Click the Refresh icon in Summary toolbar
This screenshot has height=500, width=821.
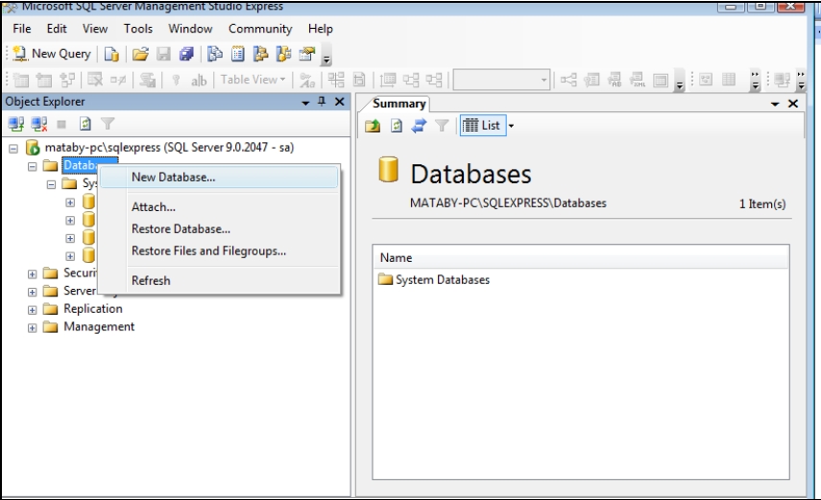tap(397, 126)
